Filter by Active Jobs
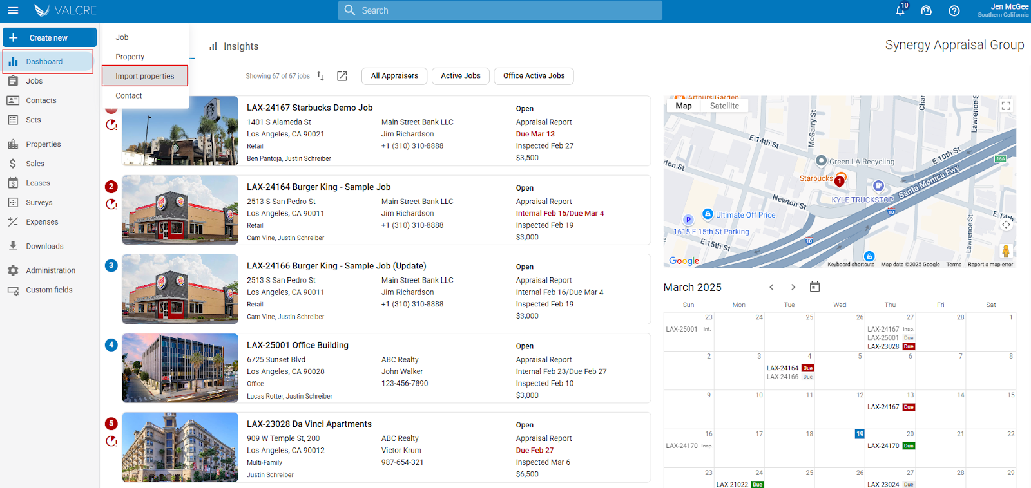The height and width of the screenshot is (488, 1031). [x=461, y=76]
